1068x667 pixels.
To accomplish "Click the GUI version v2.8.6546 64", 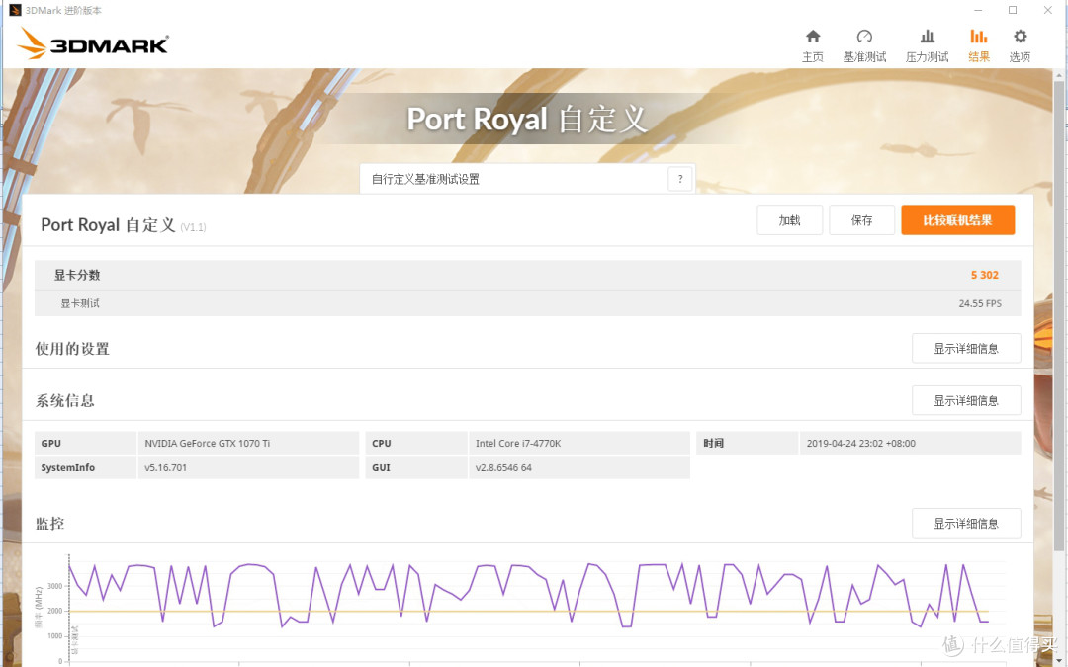I will coord(579,467).
